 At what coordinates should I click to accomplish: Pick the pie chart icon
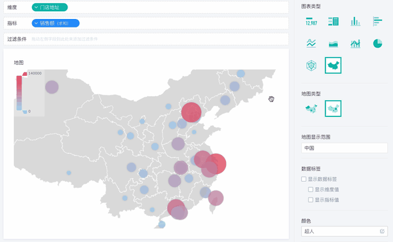pyautogui.click(x=377, y=44)
